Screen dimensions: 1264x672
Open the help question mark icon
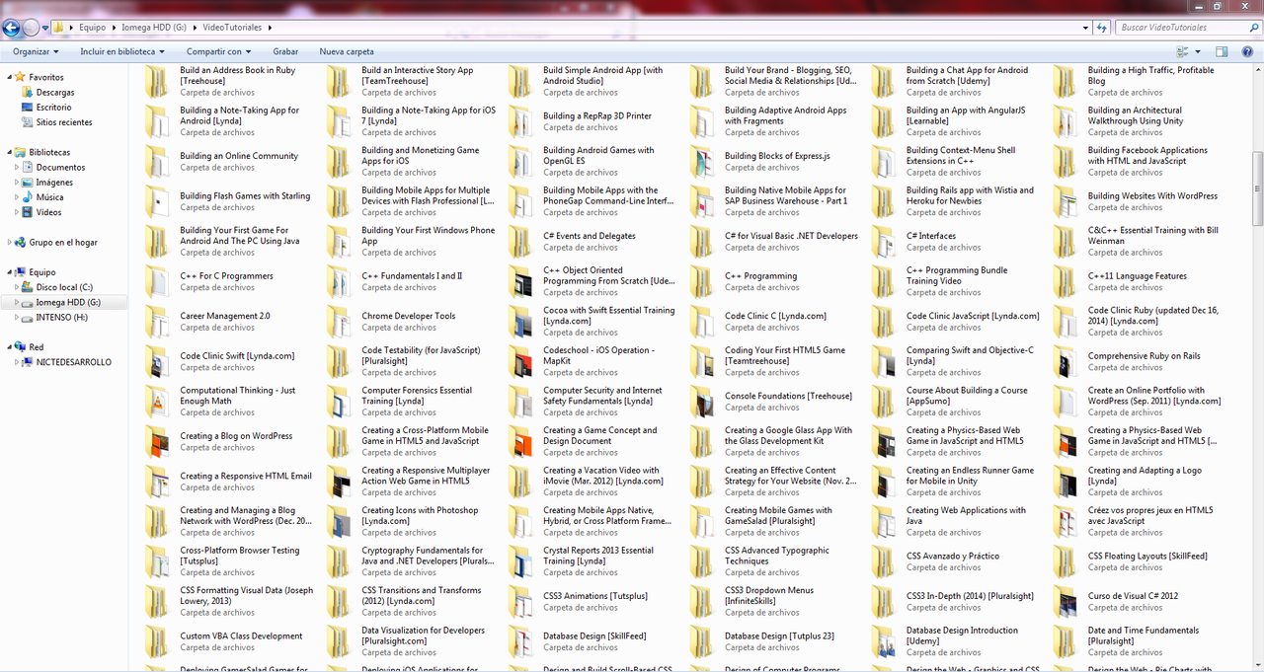pos(1246,51)
